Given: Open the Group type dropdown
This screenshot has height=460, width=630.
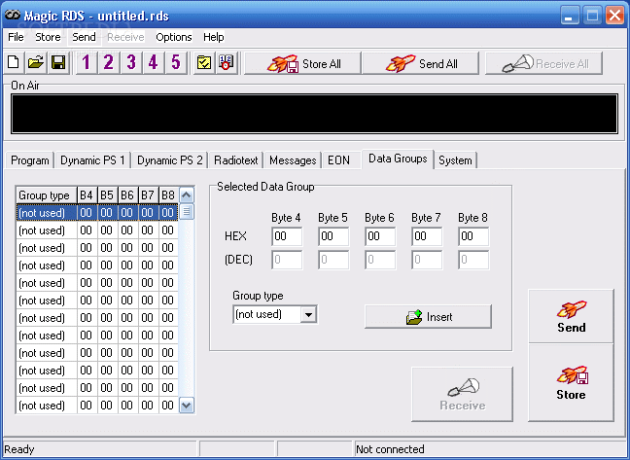Looking at the screenshot, I should [x=308, y=314].
